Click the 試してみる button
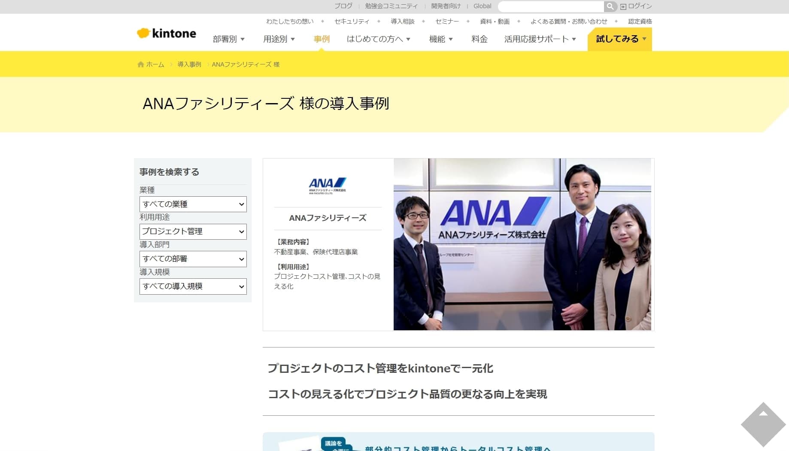 coord(619,39)
